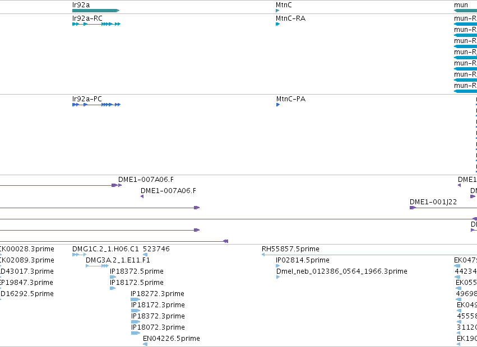This screenshot has width=477, height=347.
Task: Select the RH55857.5prime label
Action: point(290,249)
